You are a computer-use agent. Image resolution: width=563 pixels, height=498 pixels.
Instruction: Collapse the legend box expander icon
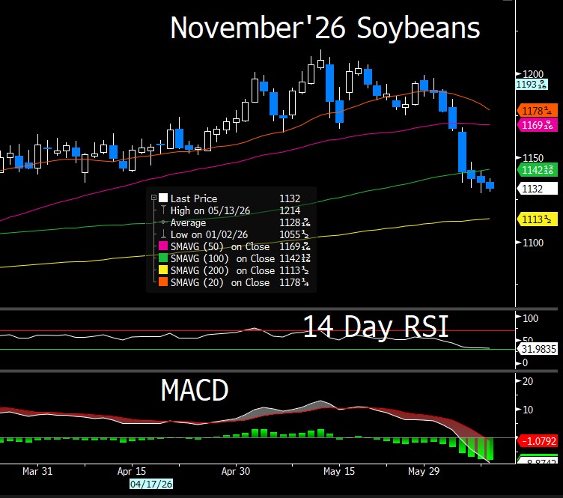click(x=153, y=198)
